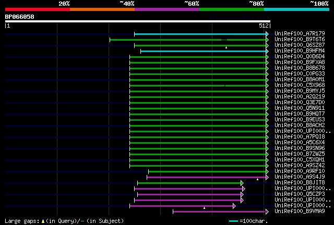Select the UniRef100_A7PQI8 label
This screenshot has width=334, height=225.
point(300,137)
